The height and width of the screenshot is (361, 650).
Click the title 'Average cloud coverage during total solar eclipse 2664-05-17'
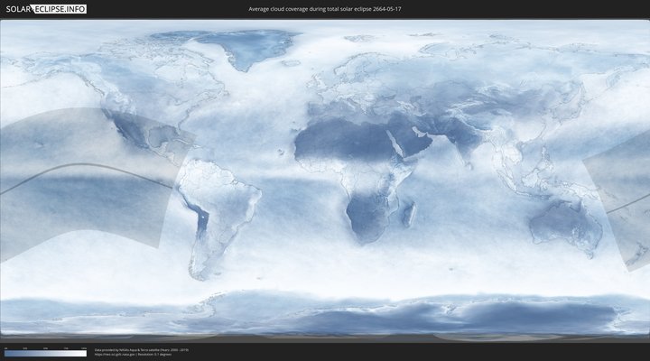point(325,9)
